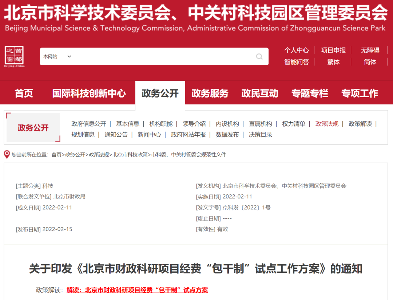Open 政策解读 submenu link
The image size is (393, 300).
[360, 124]
